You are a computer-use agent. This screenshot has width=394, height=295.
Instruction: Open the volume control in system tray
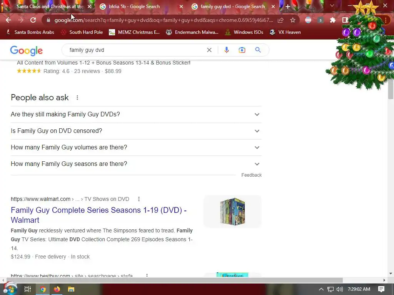(x=339, y=289)
